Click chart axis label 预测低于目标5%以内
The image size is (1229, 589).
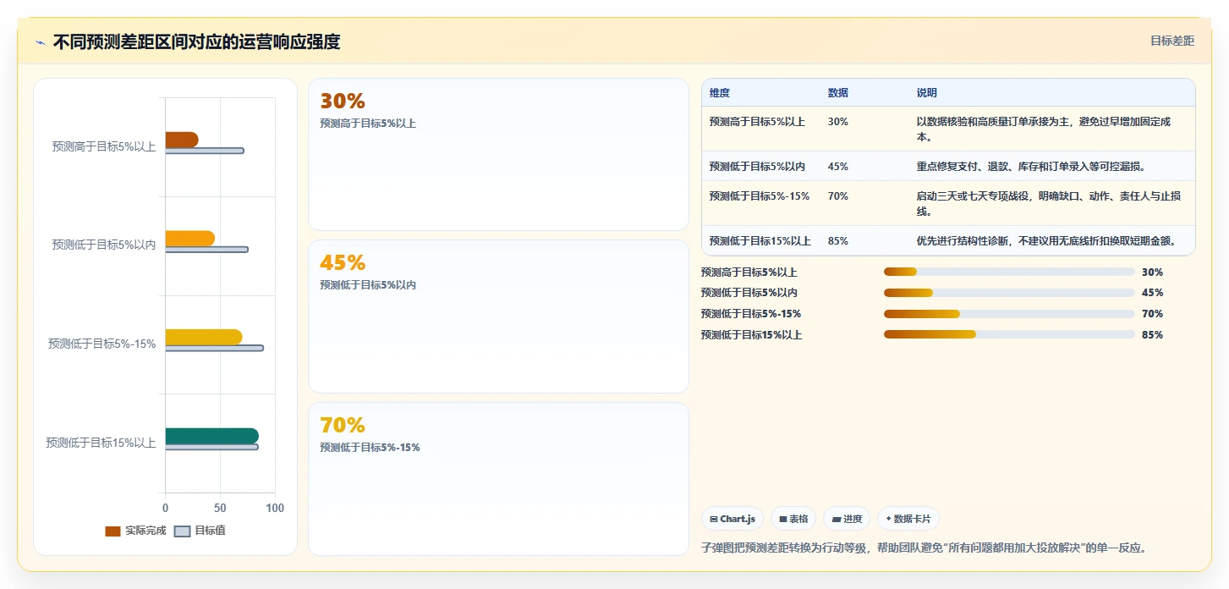104,245
